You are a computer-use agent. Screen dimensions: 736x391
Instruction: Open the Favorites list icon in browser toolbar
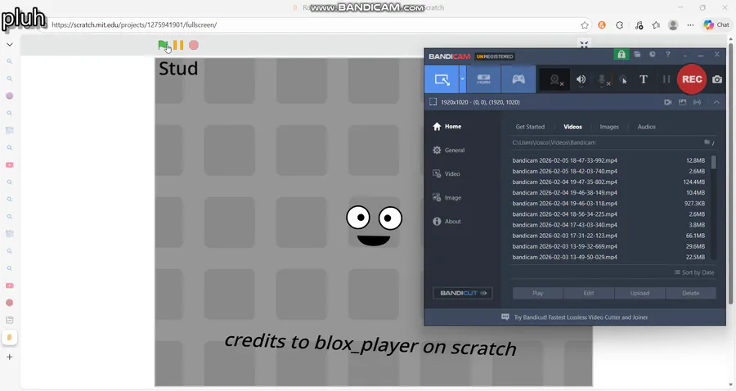pos(656,25)
